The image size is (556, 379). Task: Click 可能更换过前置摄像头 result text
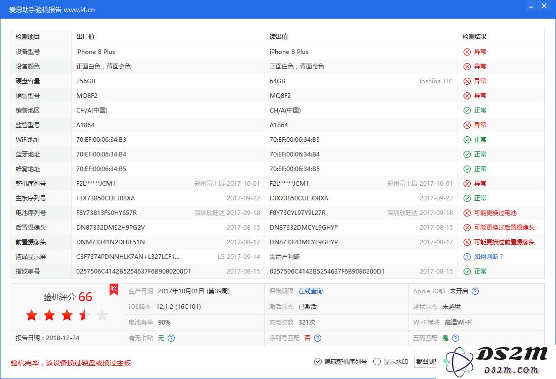coord(504,242)
